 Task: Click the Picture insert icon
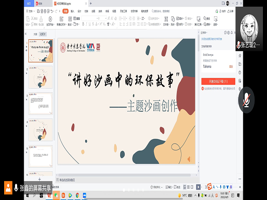(x=178, y=18)
